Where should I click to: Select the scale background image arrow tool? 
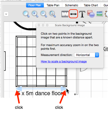tap(73, 14)
